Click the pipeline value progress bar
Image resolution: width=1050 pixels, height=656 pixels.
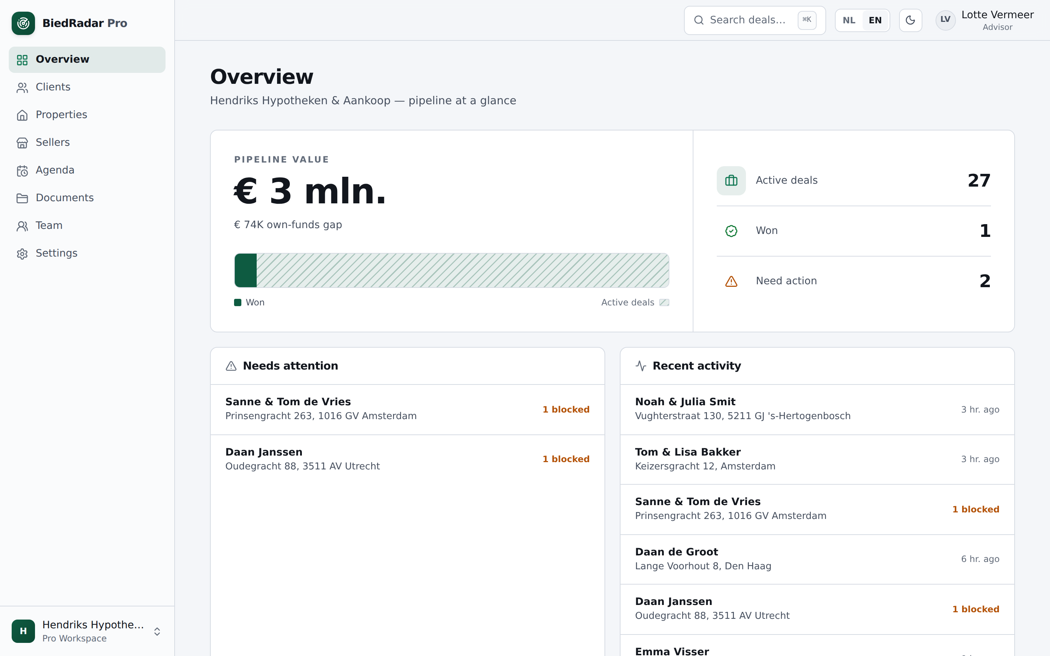(451, 270)
